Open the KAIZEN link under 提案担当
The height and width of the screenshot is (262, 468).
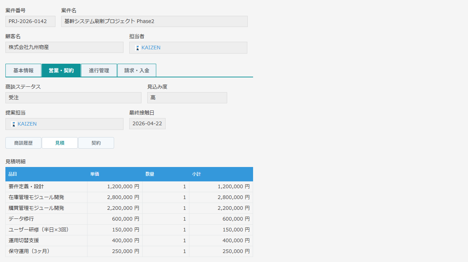(x=27, y=124)
